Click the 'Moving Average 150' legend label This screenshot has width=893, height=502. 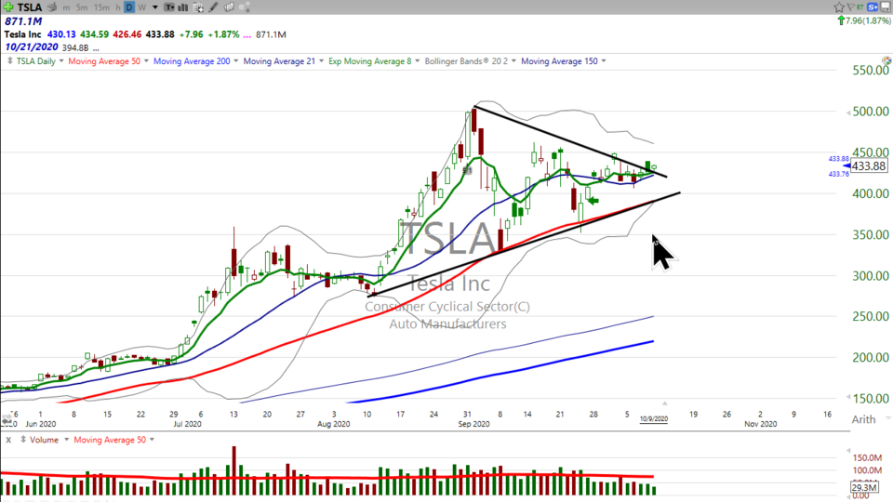(x=559, y=61)
